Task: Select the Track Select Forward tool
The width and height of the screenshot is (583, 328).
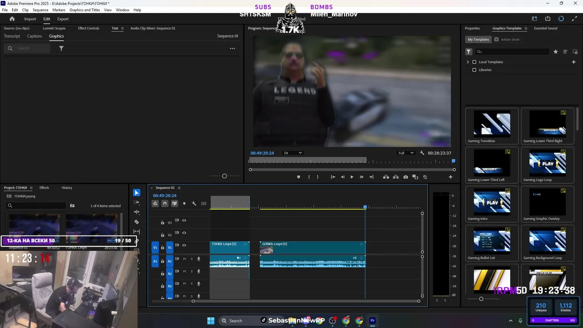Action: (137, 202)
